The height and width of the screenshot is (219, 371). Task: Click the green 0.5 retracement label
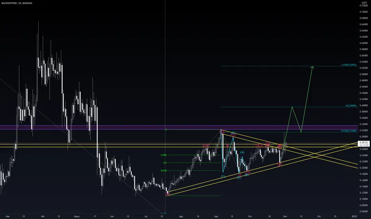coord(165,163)
